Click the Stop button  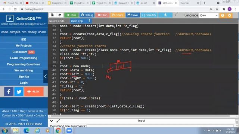point(103,15)
